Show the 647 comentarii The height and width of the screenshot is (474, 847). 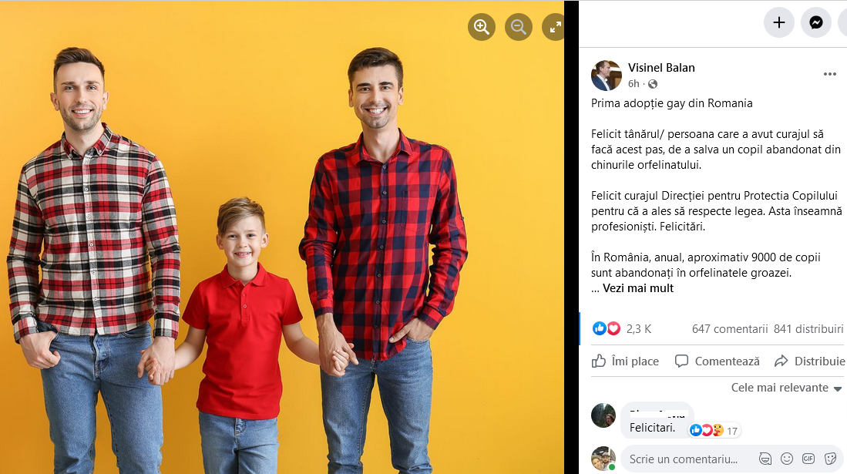click(730, 328)
